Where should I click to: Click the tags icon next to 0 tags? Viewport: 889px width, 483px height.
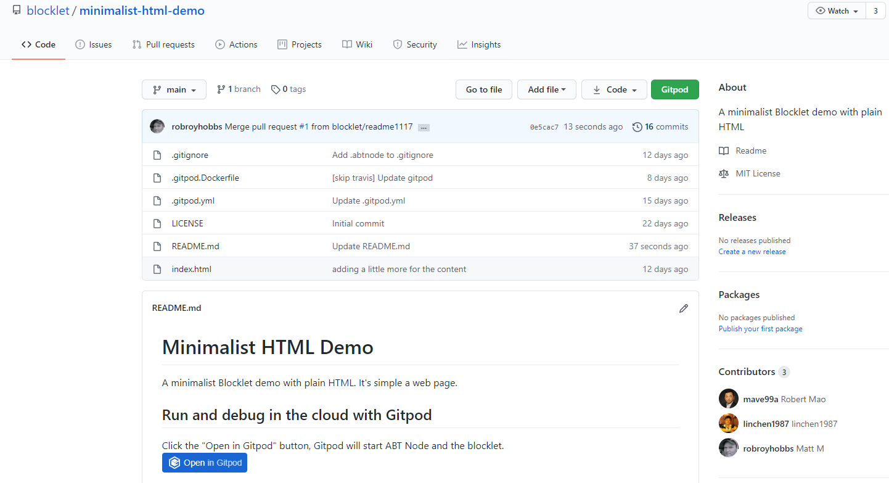coord(276,89)
